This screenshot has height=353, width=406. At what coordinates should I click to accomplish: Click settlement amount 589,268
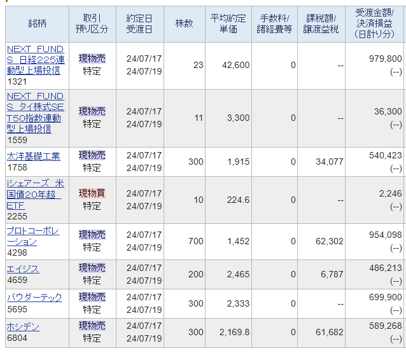point(385,326)
